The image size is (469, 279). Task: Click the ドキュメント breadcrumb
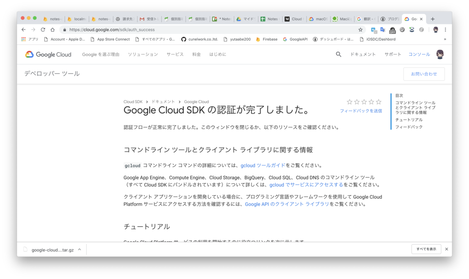pyautogui.click(x=163, y=102)
